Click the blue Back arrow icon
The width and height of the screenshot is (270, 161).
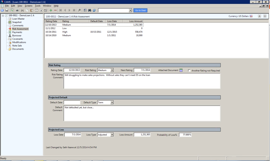coord(2,10)
